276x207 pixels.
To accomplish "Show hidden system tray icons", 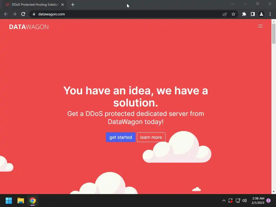I will [x=224, y=201].
